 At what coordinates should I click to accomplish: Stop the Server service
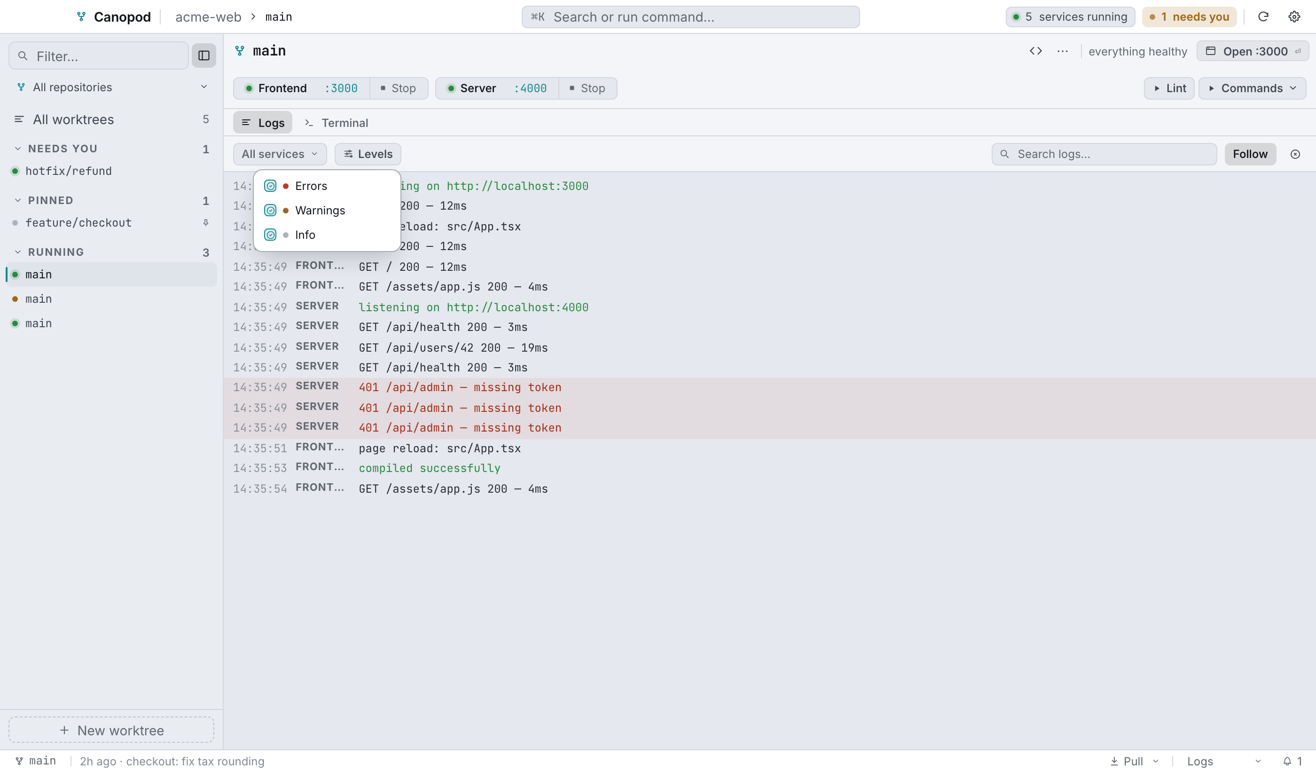587,88
